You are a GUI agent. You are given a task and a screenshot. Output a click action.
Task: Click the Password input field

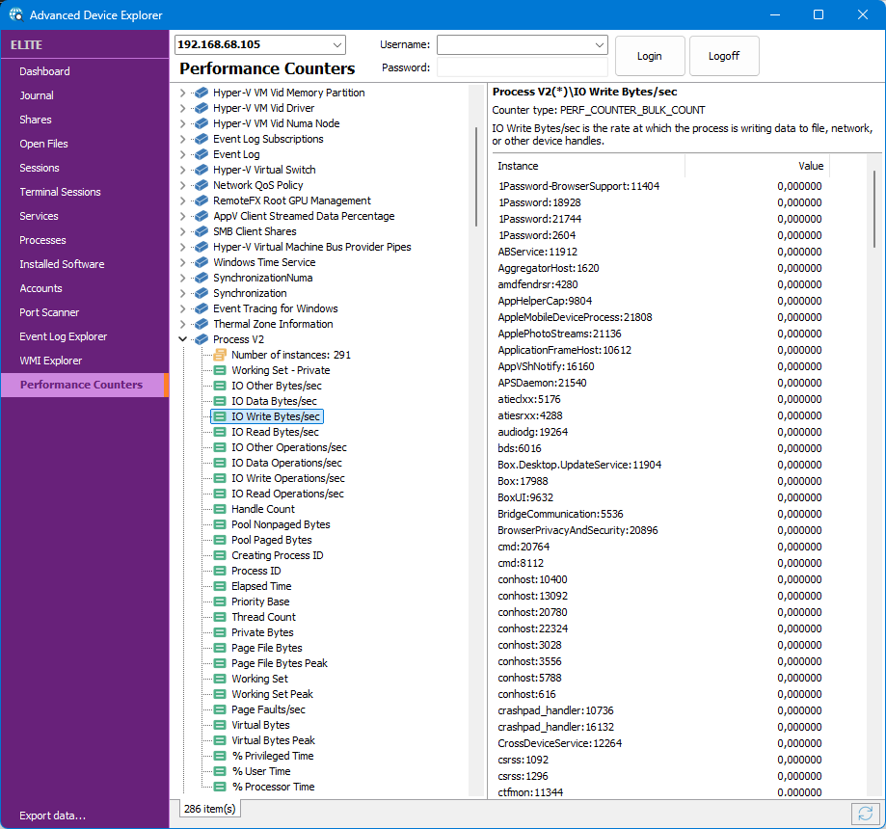coord(523,67)
